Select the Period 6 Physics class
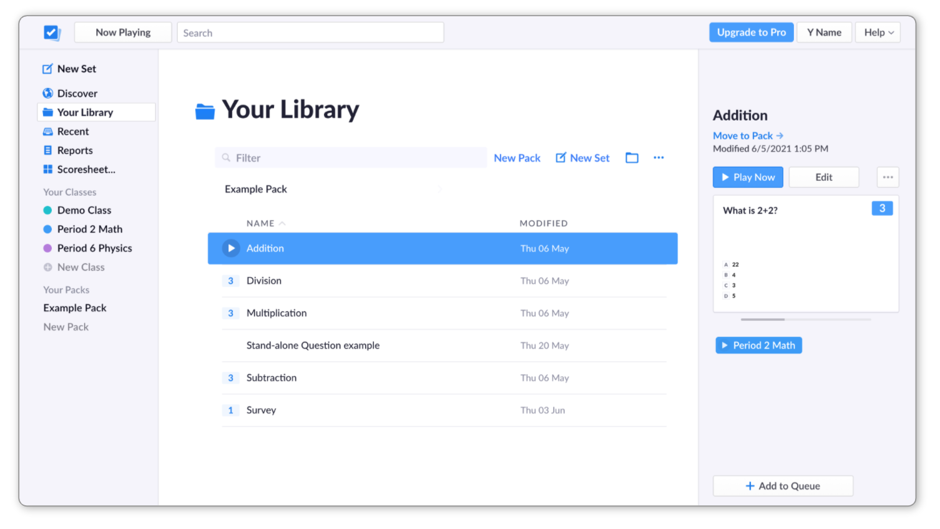The image size is (940, 529). point(94,248)
